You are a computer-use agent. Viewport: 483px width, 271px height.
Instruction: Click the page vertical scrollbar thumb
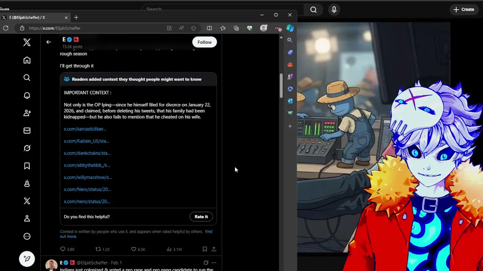281,85
